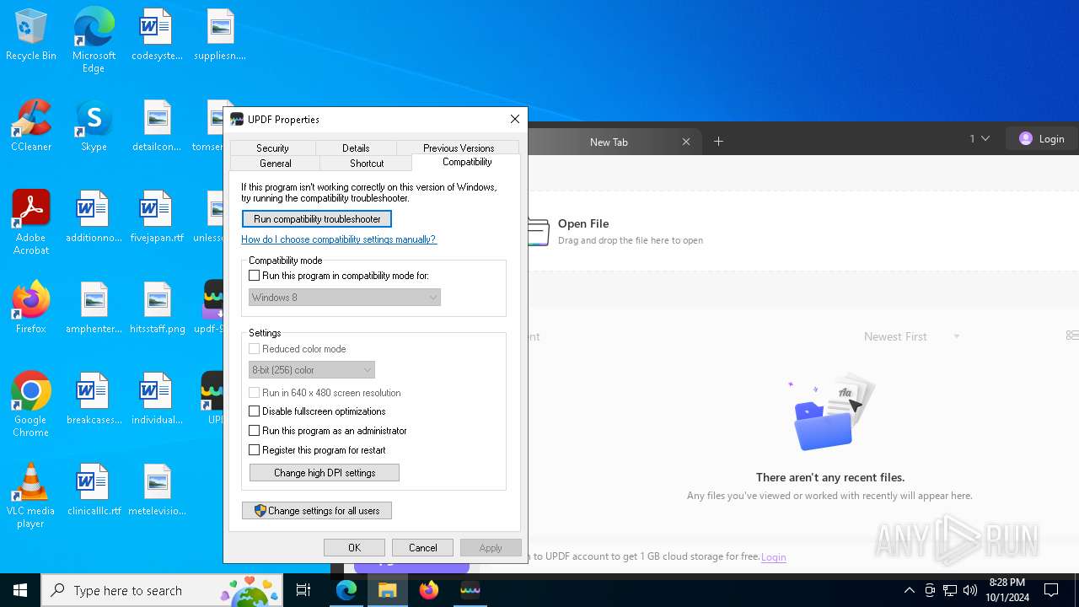Open Microsoft Edge desktop shortcut

(x=94, y=40)
